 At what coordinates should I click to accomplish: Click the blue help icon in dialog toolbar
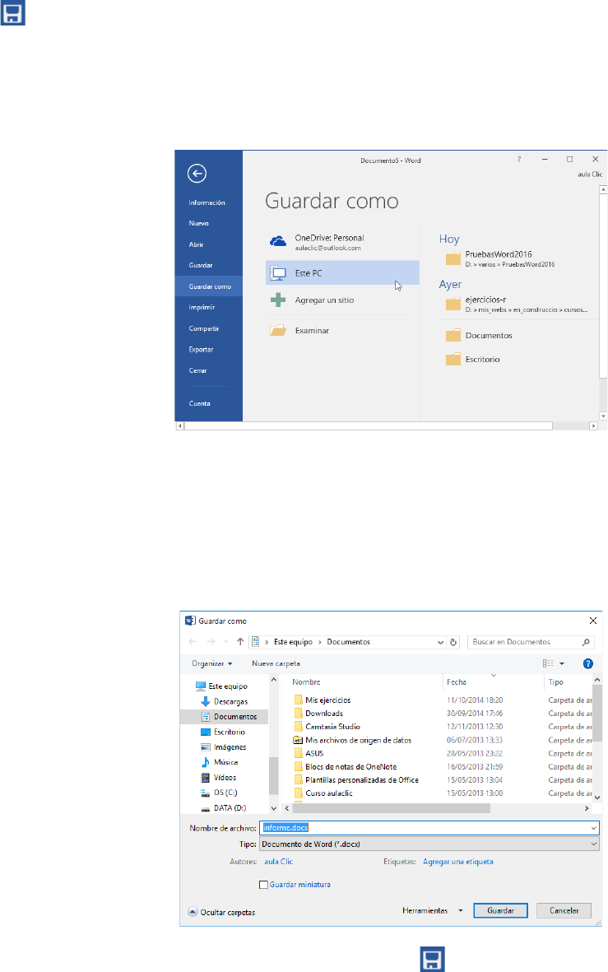point(587,663)
